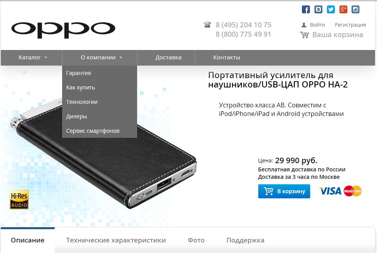Open the Twitter social icon
The height and width of the screenshot is (253, 377).
[x=331, y=9]
